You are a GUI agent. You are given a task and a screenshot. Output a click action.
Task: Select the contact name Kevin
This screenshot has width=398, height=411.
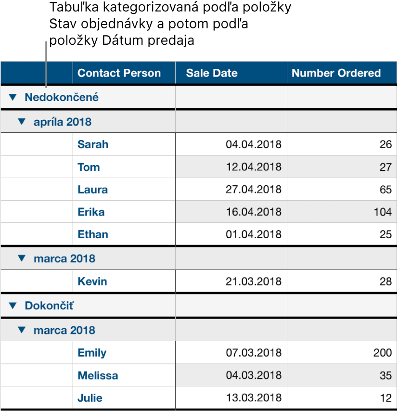(91, 281)
